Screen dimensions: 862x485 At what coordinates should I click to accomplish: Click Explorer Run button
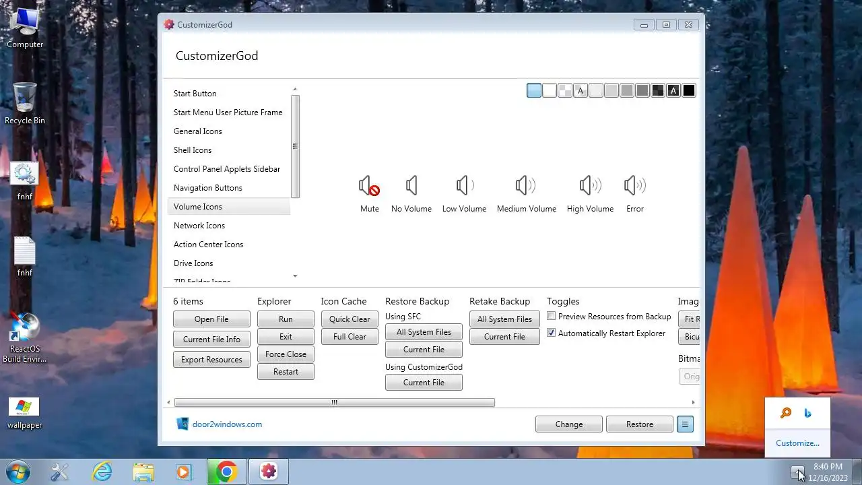coord(286,319)
